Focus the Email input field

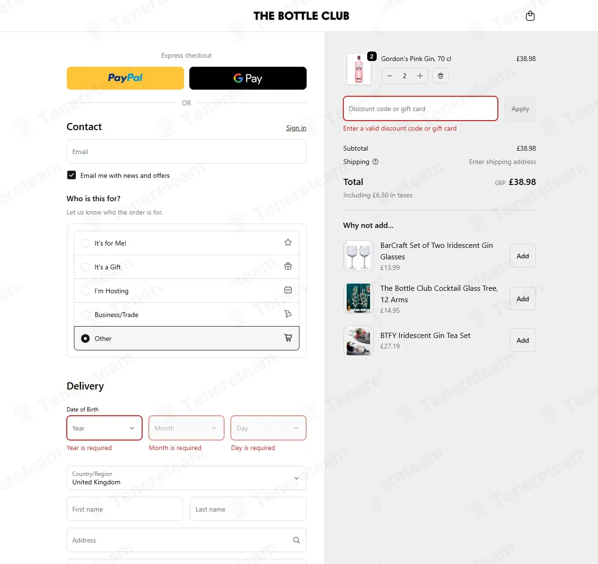pyautogui.click(x=186, y=152)
